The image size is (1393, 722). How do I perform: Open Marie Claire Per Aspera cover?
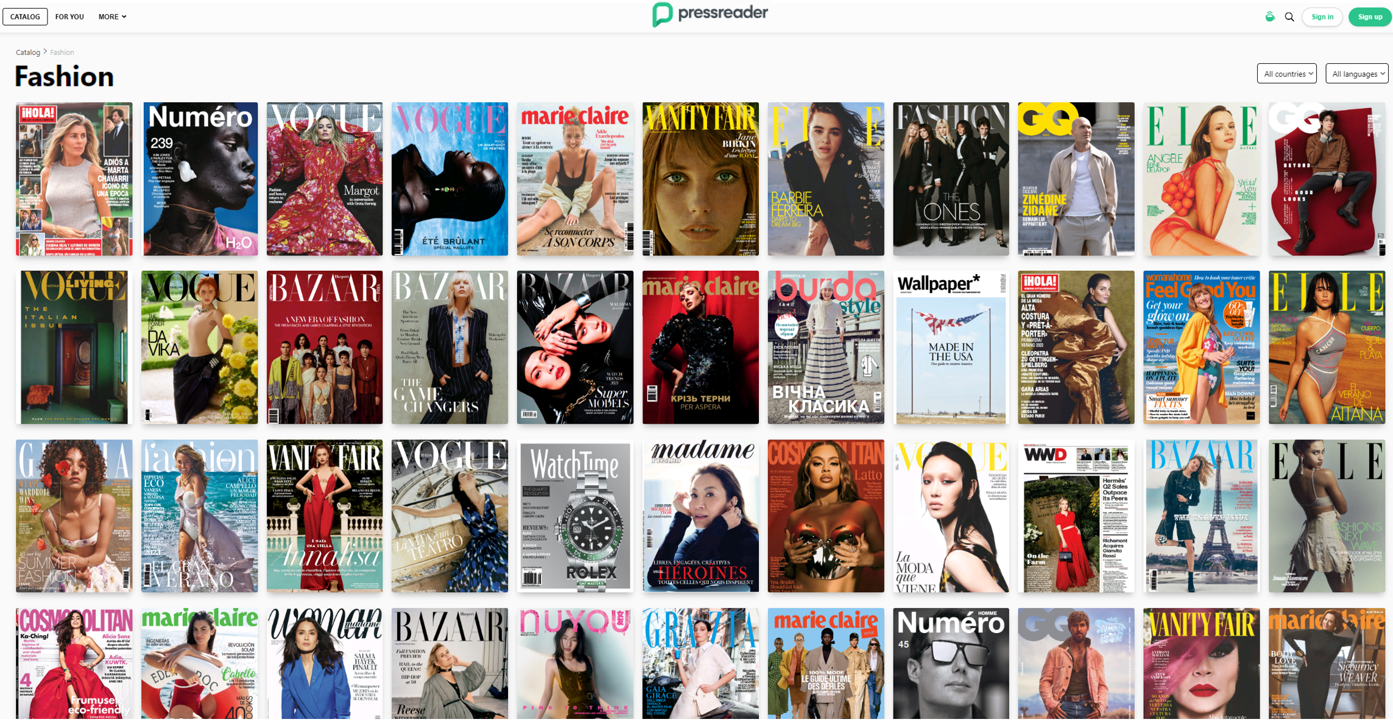point(700,348)
